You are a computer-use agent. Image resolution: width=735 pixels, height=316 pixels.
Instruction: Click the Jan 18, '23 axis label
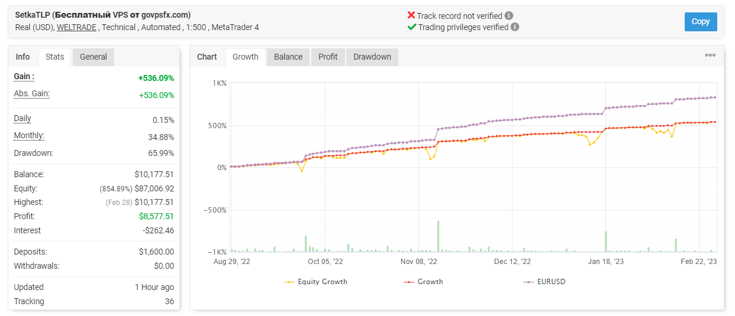(606, 262)
